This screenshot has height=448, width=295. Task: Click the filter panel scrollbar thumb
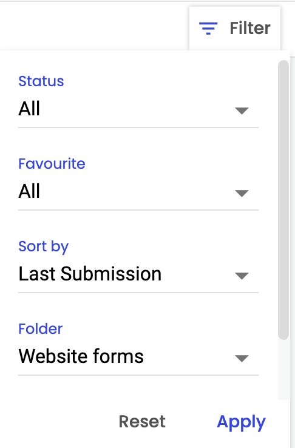pyautogui.click(x=283, y=200)
